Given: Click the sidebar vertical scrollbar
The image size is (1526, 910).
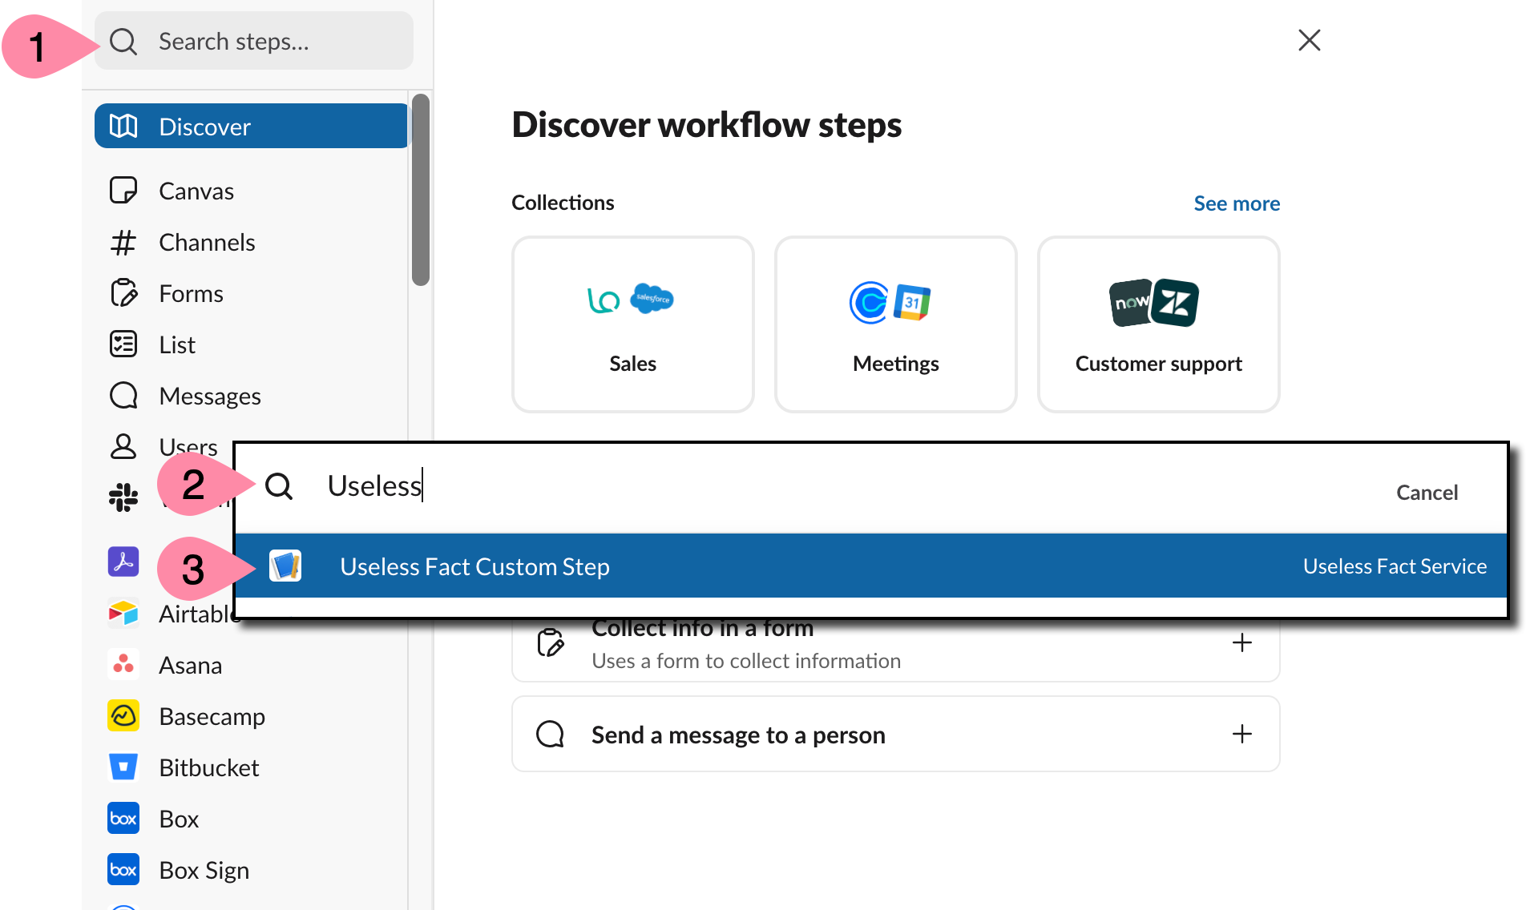Looking at the screenshot, I should (421, 190).
